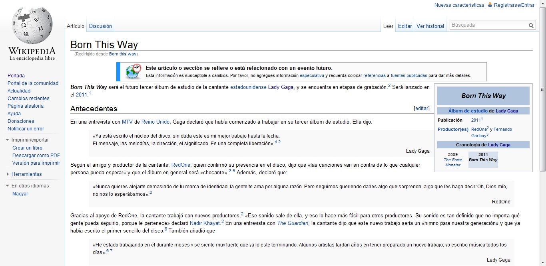This screenshot has width=546, height=266.
Task: Open the MTV link
Action: pyautogui.click(x=127, y=122)
